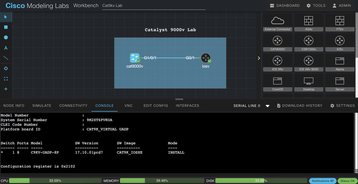The image size is (358, 184).
Task: Click the CPU usage bar
Action: [55, 181]
